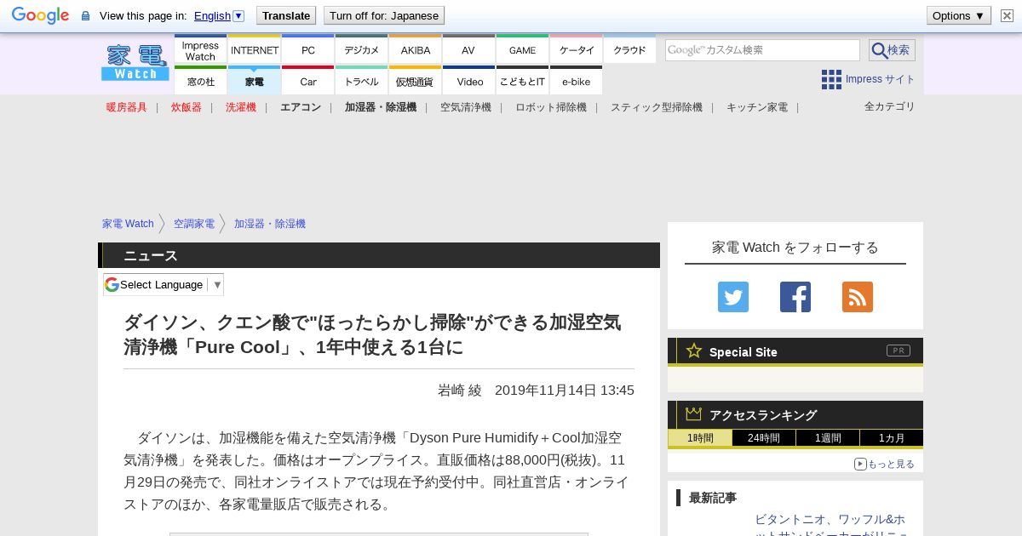The height and width of the screenshot is (536, 1022).
Task: Open the Video tab
Action: point(468,81)
